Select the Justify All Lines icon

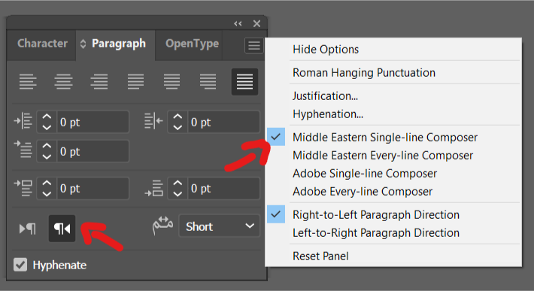(244, 82)
